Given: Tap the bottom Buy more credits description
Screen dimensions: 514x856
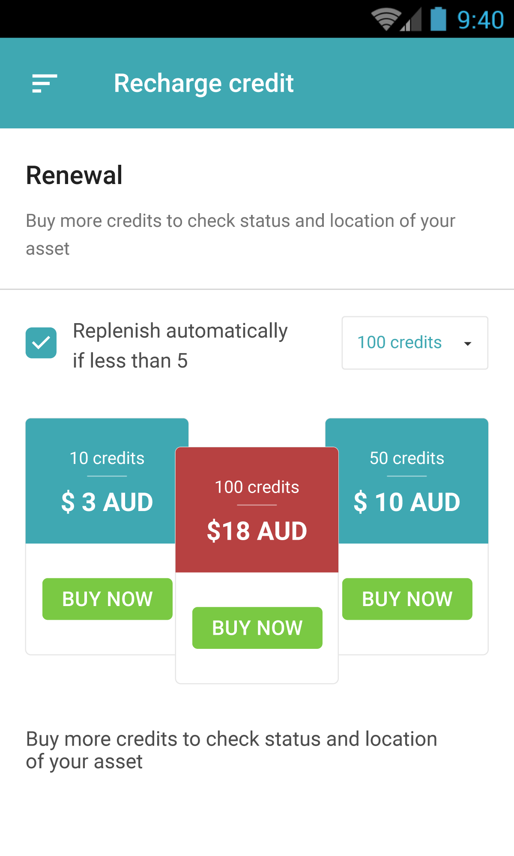Looking at the screenshot, I should [231, 750].
